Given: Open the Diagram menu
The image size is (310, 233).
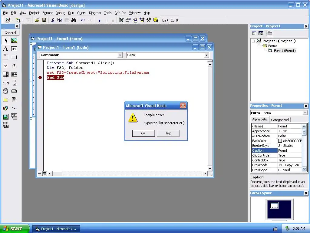Looking at the screenshot, I should (95, 13).
